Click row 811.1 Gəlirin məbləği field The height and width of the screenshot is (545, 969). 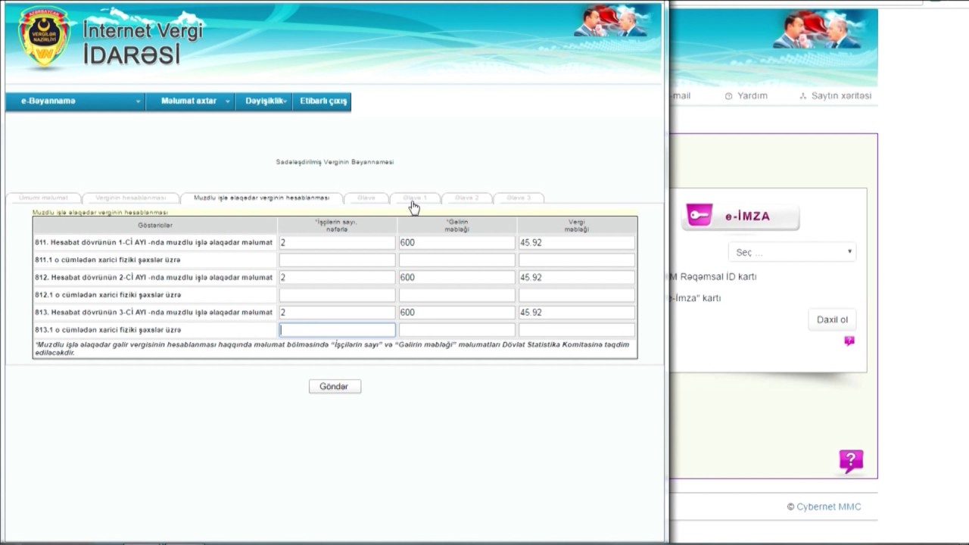tap(457, 260)
